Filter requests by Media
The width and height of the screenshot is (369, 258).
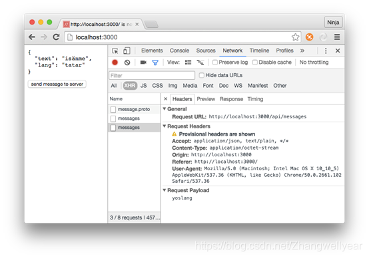point(190,86)
